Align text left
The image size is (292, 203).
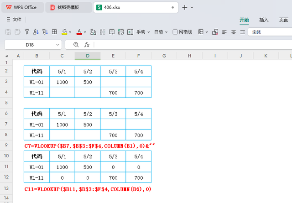pyautogui.click(x=224, y=32)
